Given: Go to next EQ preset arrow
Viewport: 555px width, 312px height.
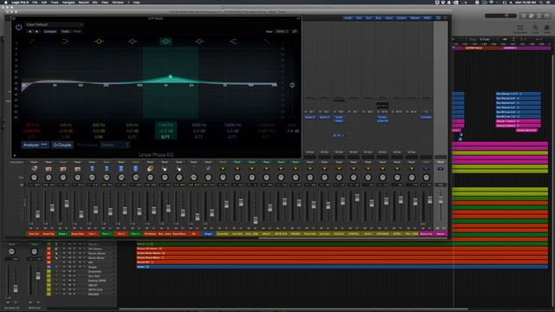Looking at the screenshot, I should point(37,31).
